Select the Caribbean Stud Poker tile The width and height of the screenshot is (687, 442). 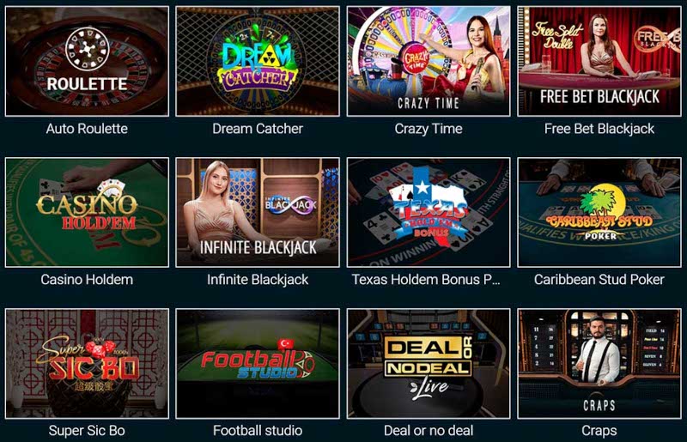[599, 213]
